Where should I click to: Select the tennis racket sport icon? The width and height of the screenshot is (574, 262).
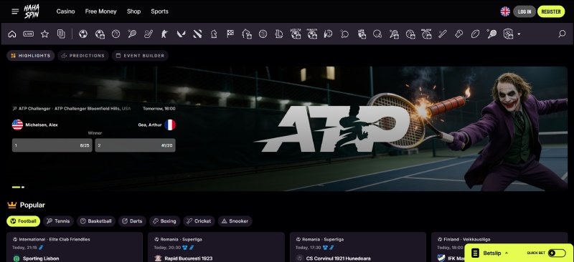pos(132,34)
